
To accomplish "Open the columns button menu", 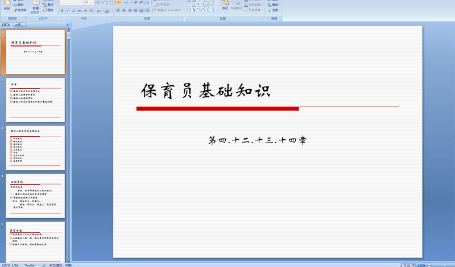I will click(x=148, y=10).
